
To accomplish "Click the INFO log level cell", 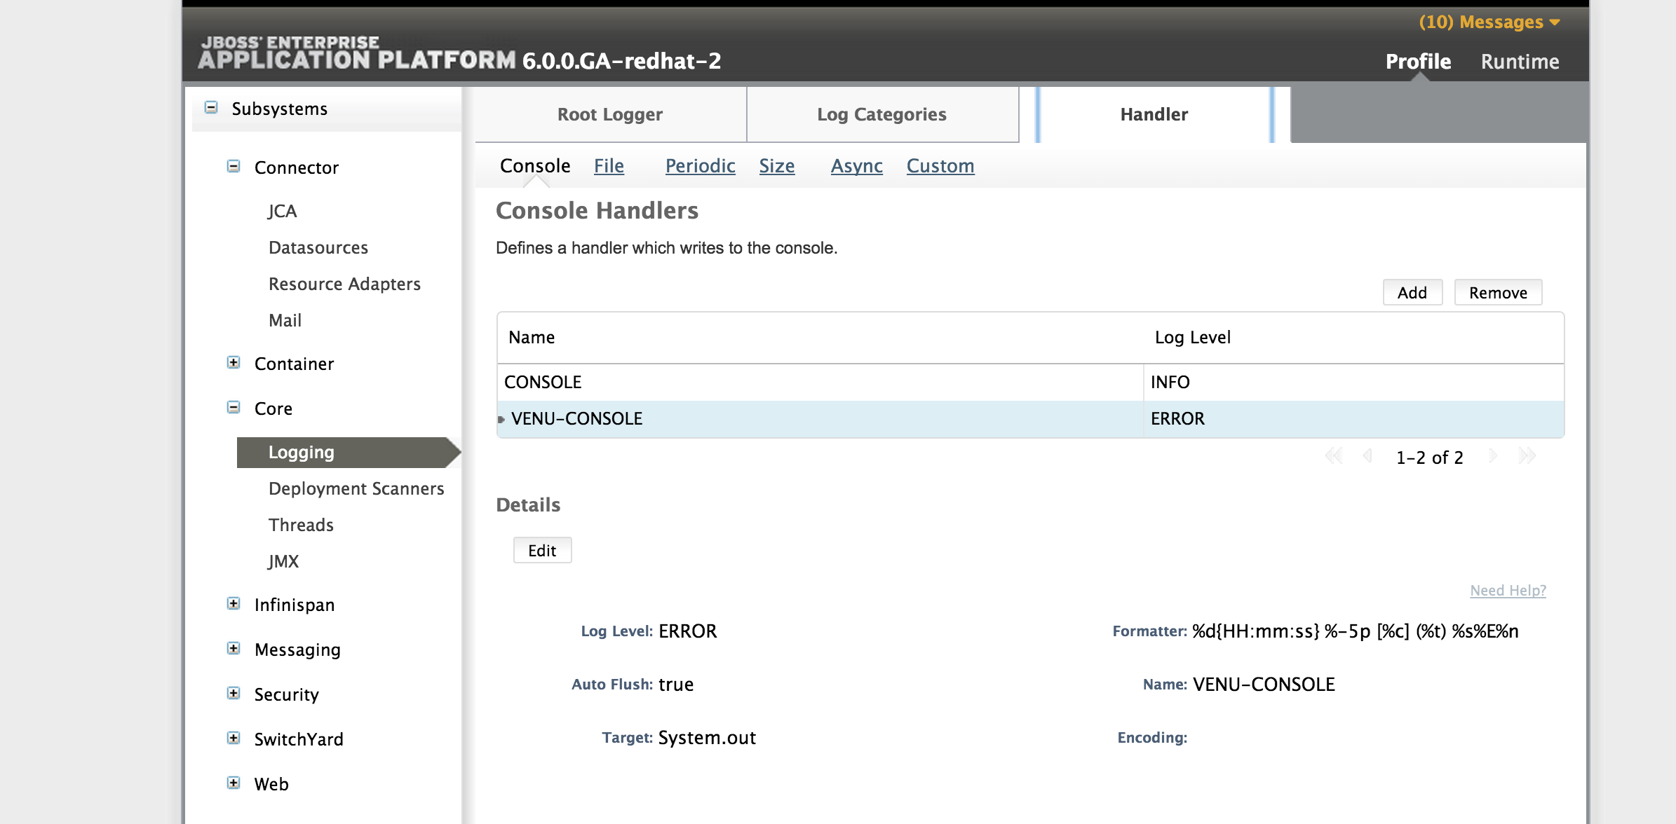I will click(1353, 382).
